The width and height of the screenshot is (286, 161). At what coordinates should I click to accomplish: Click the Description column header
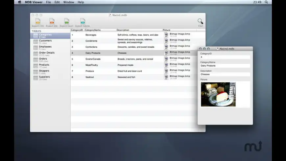(123, 30)
